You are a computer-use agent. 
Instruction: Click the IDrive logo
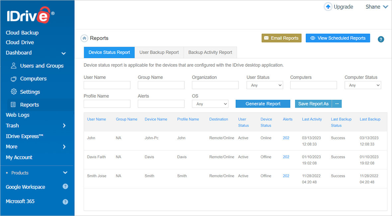[x=30, y=16]
